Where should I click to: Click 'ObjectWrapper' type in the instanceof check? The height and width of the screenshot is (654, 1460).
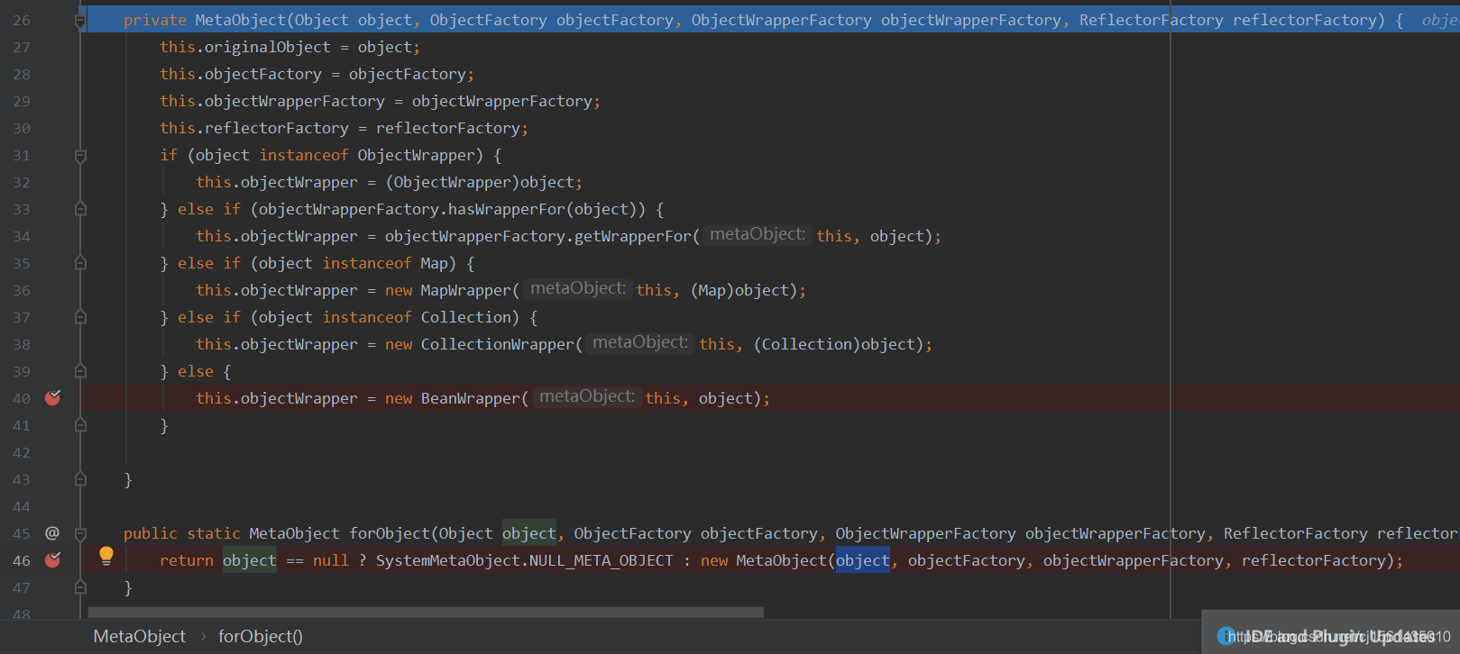416,155
